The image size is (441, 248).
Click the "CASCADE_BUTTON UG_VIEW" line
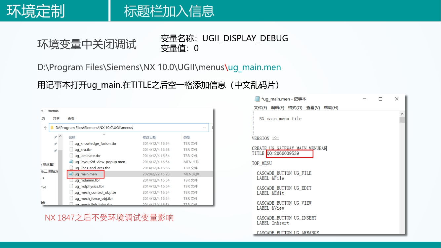tap(284, 203)
